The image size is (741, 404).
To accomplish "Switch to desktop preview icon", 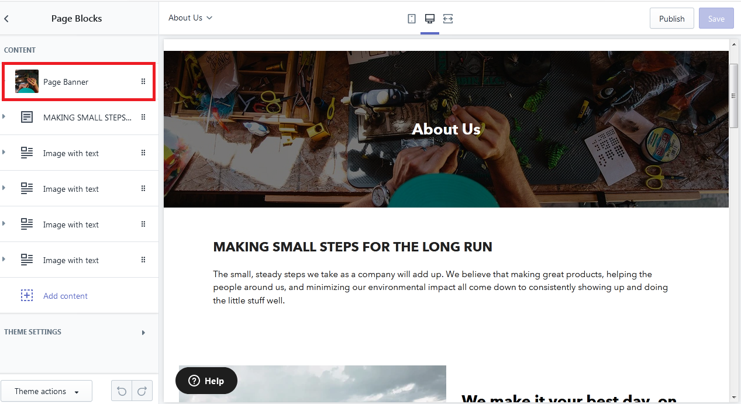I will point(430,19).
